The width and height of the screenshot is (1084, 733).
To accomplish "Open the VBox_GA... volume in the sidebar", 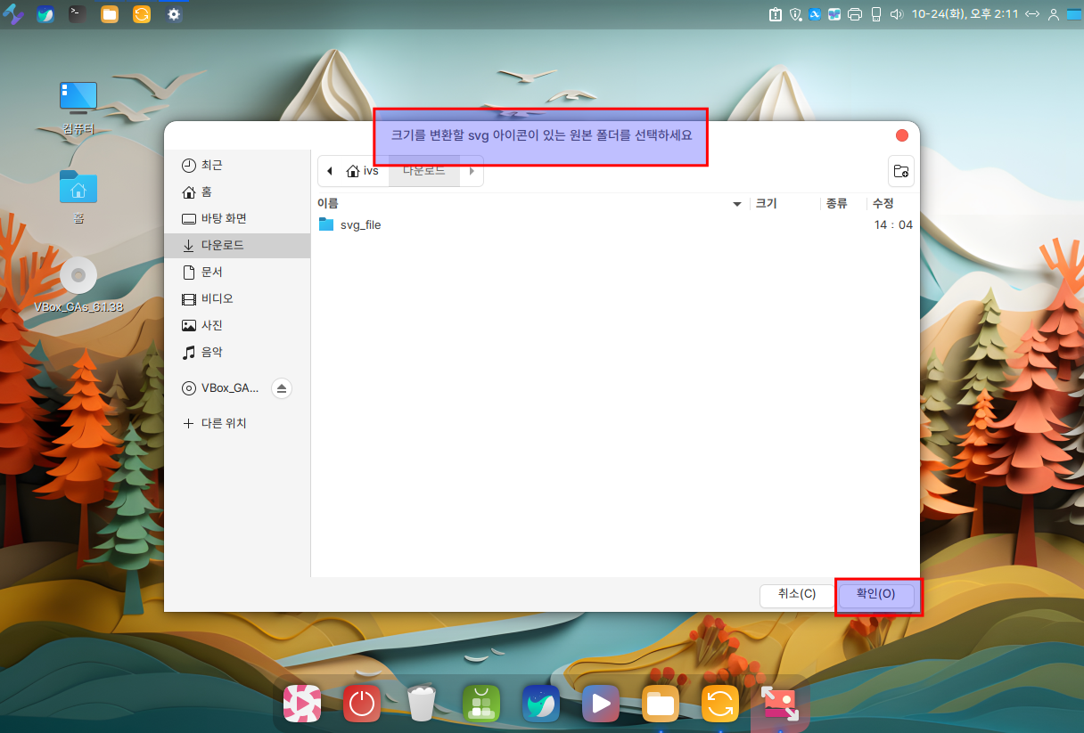I will (x=220, y=388).
